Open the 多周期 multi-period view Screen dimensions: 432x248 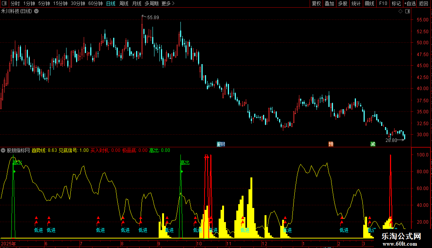[x=151, y=3]
